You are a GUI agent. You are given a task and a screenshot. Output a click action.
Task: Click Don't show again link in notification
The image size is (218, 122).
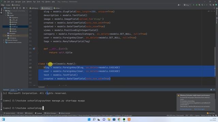coord(199,109)
